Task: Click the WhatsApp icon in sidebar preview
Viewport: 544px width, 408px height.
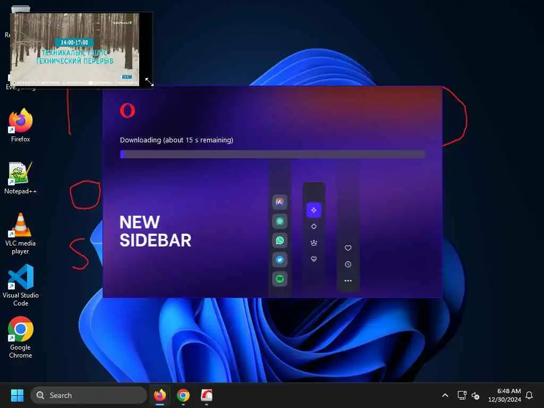Action: 279,241
